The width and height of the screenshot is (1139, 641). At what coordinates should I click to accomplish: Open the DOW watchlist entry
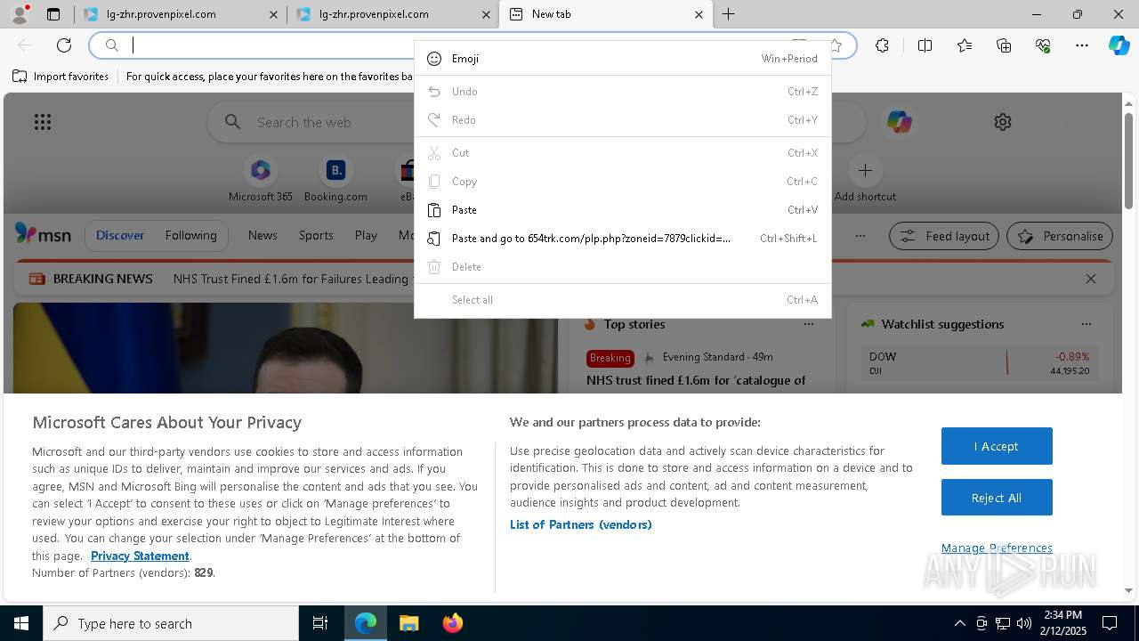coord(979,362)
